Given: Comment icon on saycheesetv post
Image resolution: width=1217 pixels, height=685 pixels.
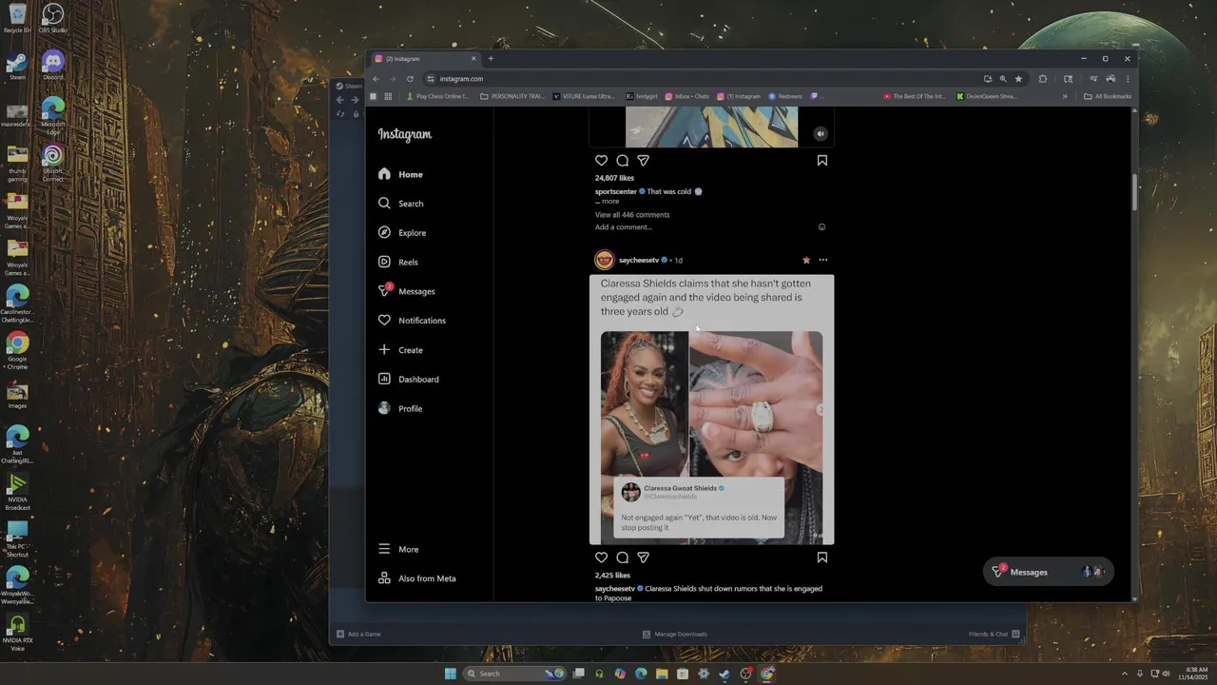Looking at the screenshot, I should [x=622, y=558].
